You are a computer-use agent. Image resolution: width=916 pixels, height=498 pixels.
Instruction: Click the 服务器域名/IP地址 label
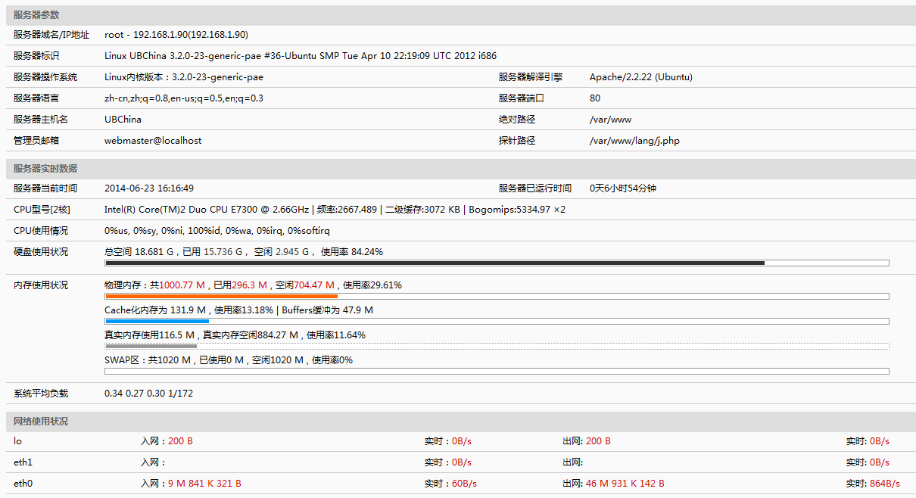(51, 35)
